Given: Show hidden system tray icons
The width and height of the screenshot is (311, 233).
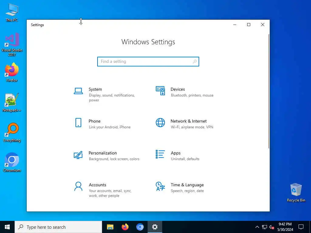Looking at the screenshot, I should click(257, 227).
